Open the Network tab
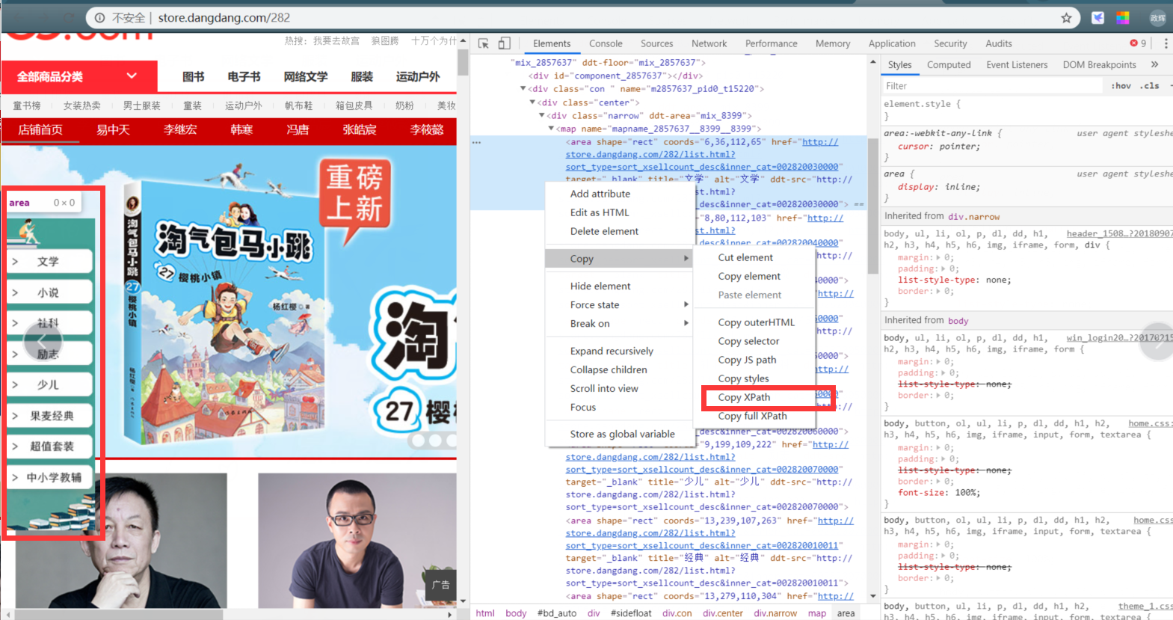 (x=709, y=43)
